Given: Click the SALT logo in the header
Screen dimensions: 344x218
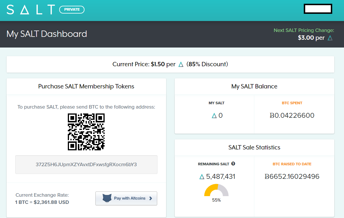Looking at the screenshot, I should click(31, 10).
